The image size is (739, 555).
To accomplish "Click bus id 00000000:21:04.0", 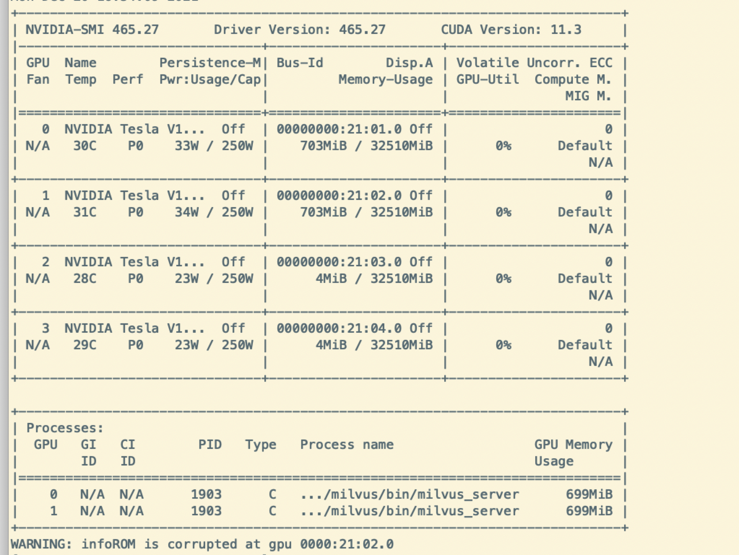I will [339, 328].
